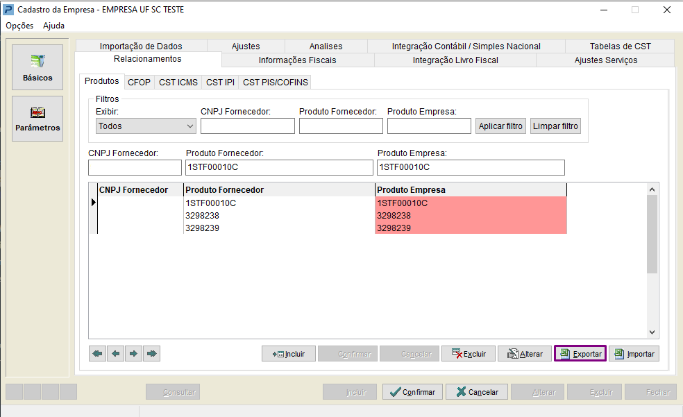Open the Básicos sidebar section
683x417 pixels.
[37, 67]
